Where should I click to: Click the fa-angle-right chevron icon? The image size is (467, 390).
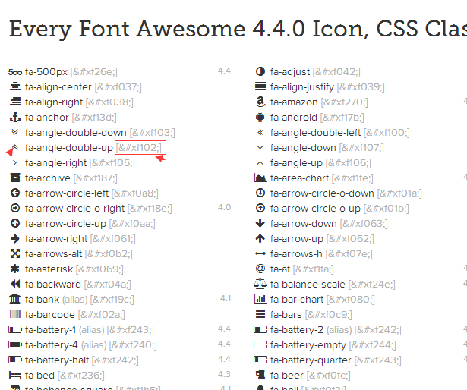point(15,163)
